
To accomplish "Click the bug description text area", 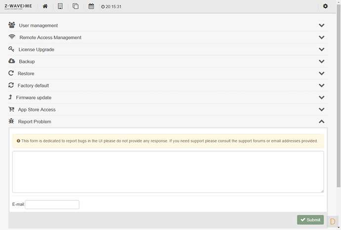I will coord(168,171).
